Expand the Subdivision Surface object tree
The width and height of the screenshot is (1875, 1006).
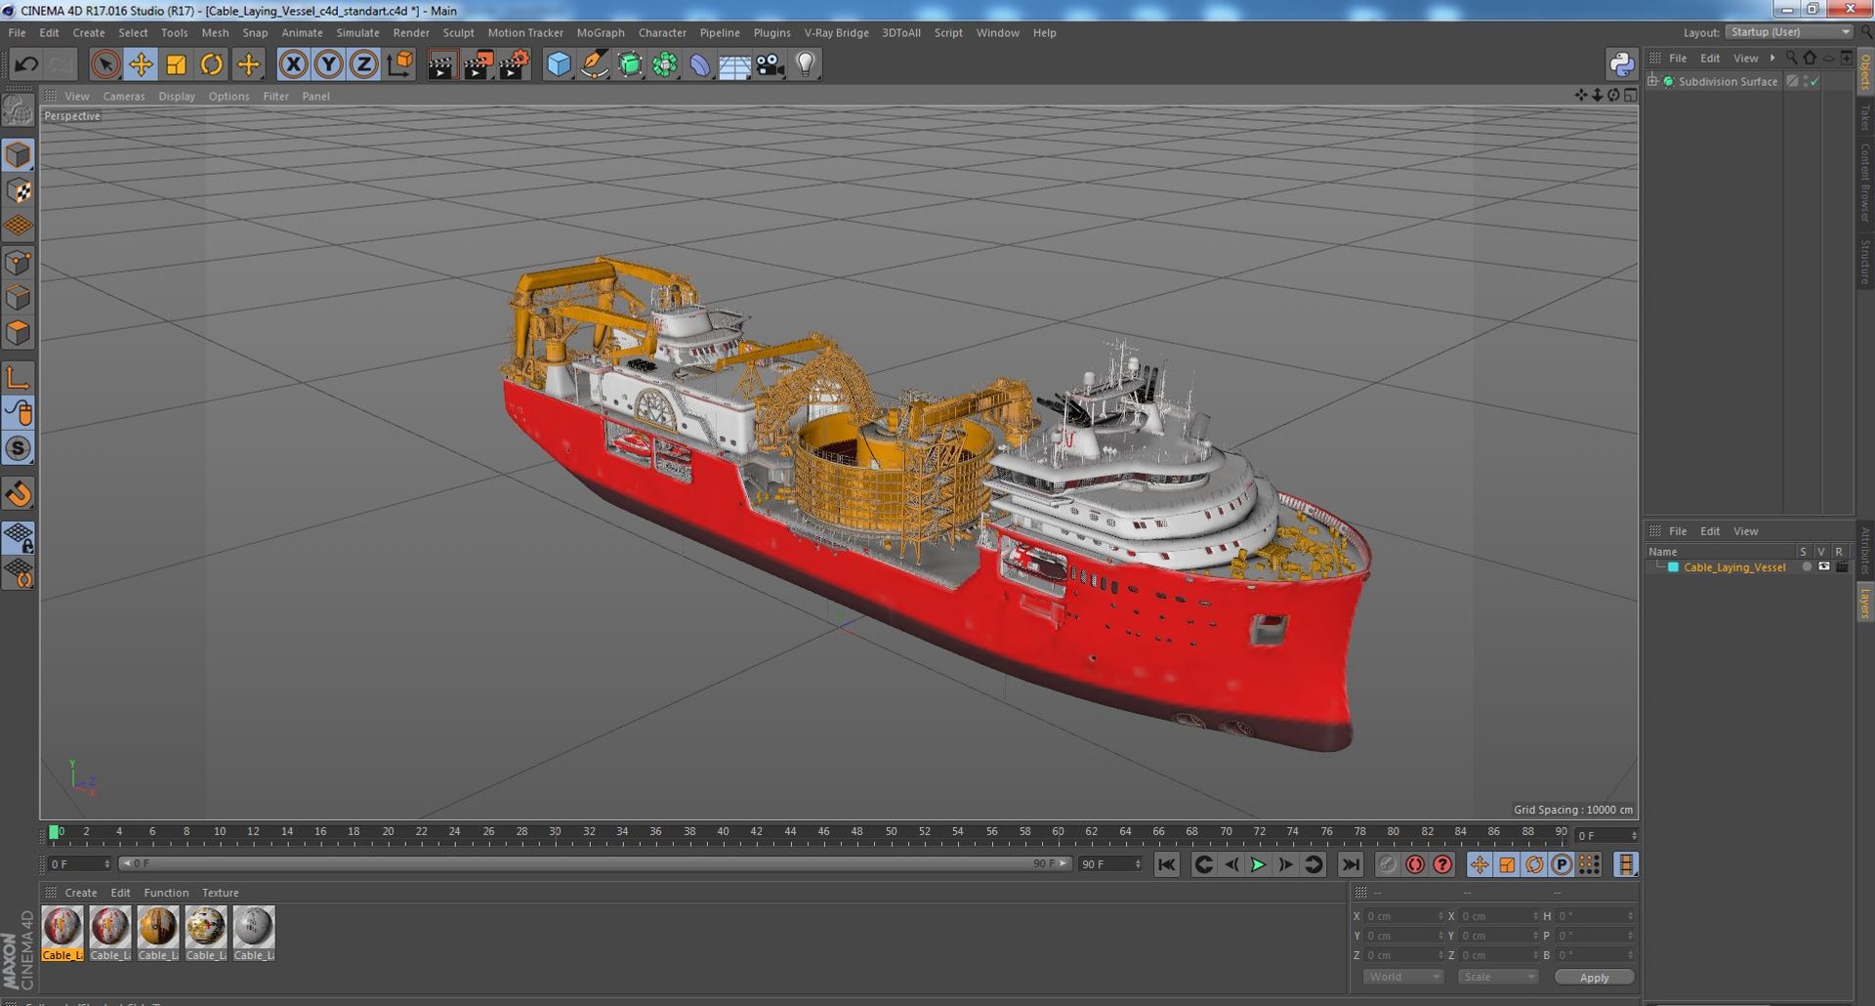(x=1652, y=81)
